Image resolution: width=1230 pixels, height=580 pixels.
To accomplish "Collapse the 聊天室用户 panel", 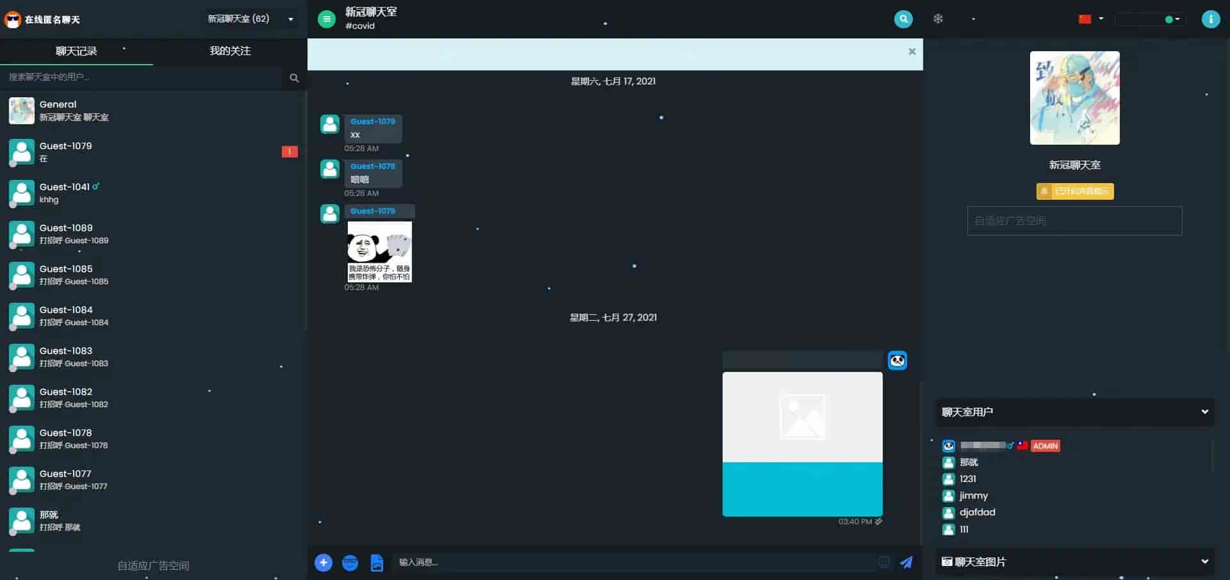I will (x=1074, y=412).
